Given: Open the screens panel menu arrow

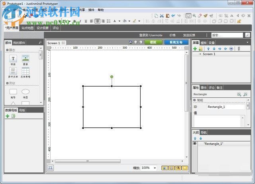Looking at the screenshot, I should [x=247, y=43].
